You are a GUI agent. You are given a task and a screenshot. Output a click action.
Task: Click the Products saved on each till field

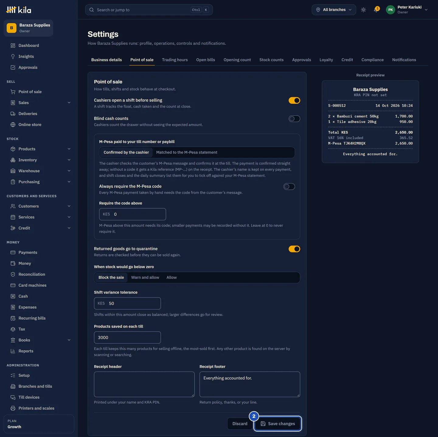click(127, 337)
